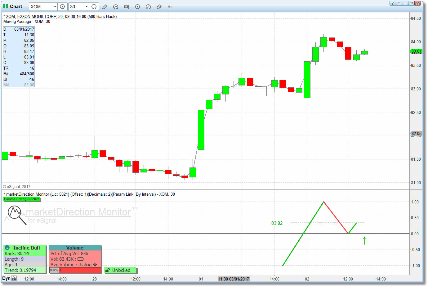Click the Incline Bull header label
Viewport: 428px width, 287px height.
(27, 248)
